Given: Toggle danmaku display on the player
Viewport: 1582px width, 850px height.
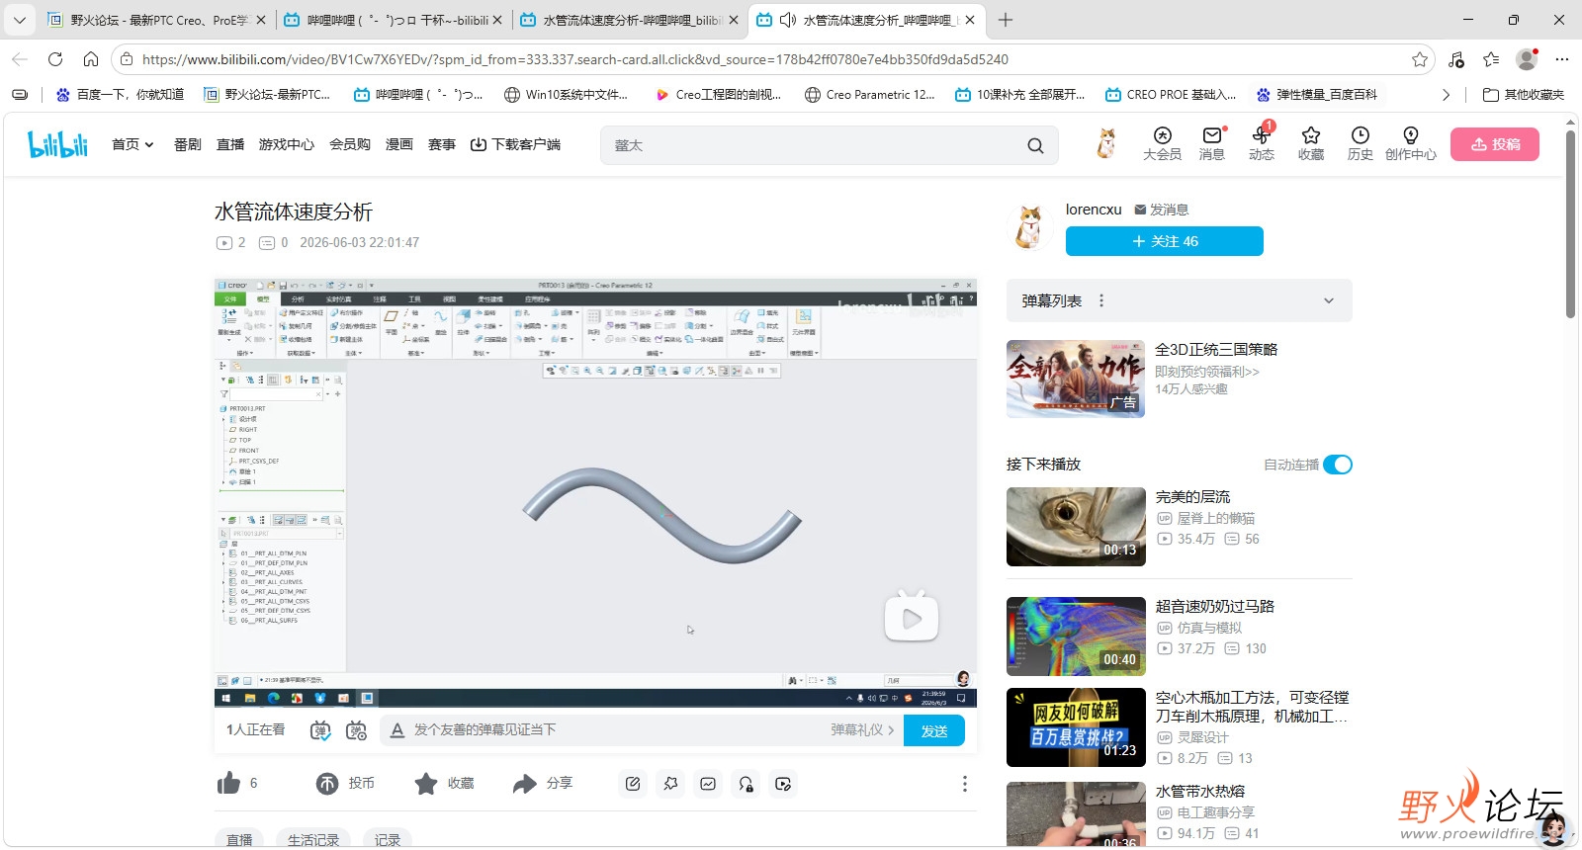Looking at the screenshot, I should [x=320, y=730].
